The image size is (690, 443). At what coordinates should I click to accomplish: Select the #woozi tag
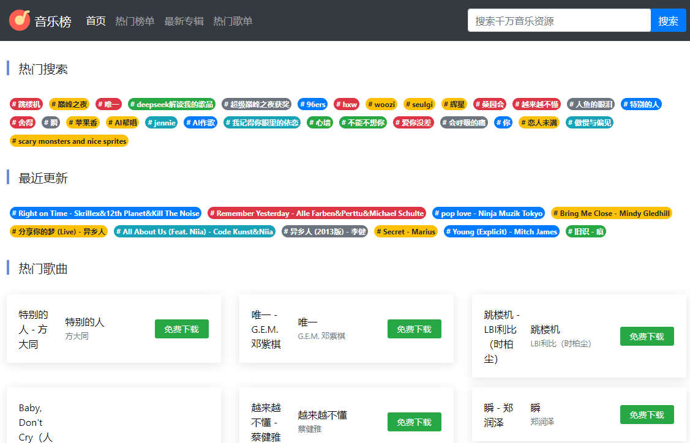[x=381, y=104]
